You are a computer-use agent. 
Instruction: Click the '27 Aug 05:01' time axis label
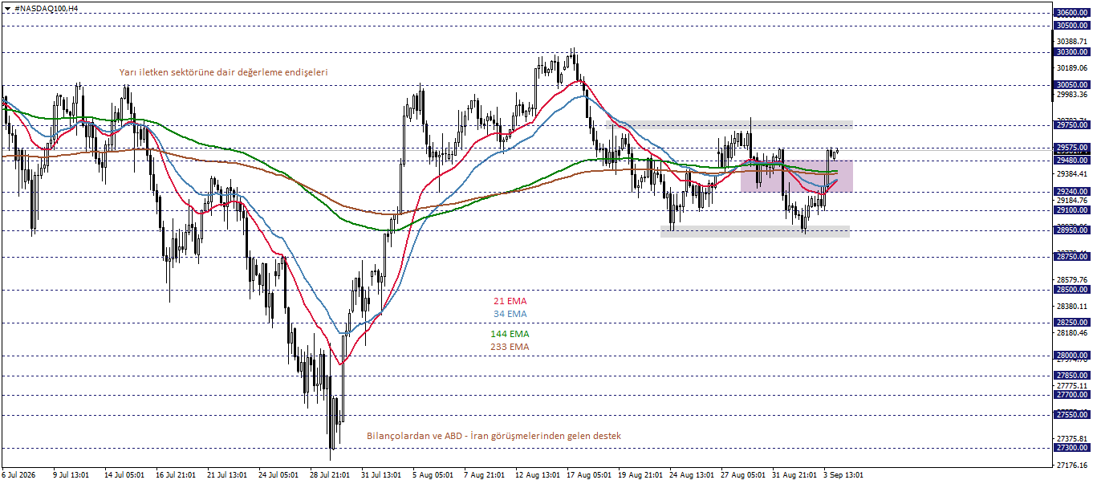(742, 475)
